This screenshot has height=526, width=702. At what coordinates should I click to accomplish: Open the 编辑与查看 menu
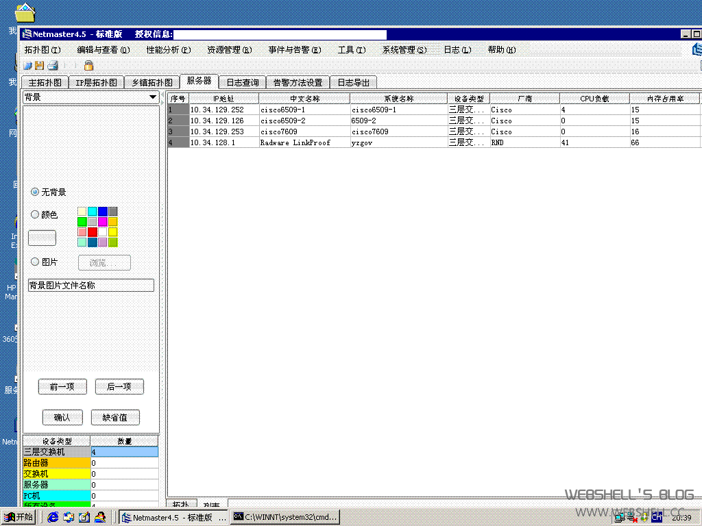pos(104,49)
